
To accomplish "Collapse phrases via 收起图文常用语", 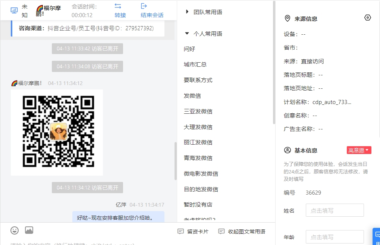I will (242, 232).
